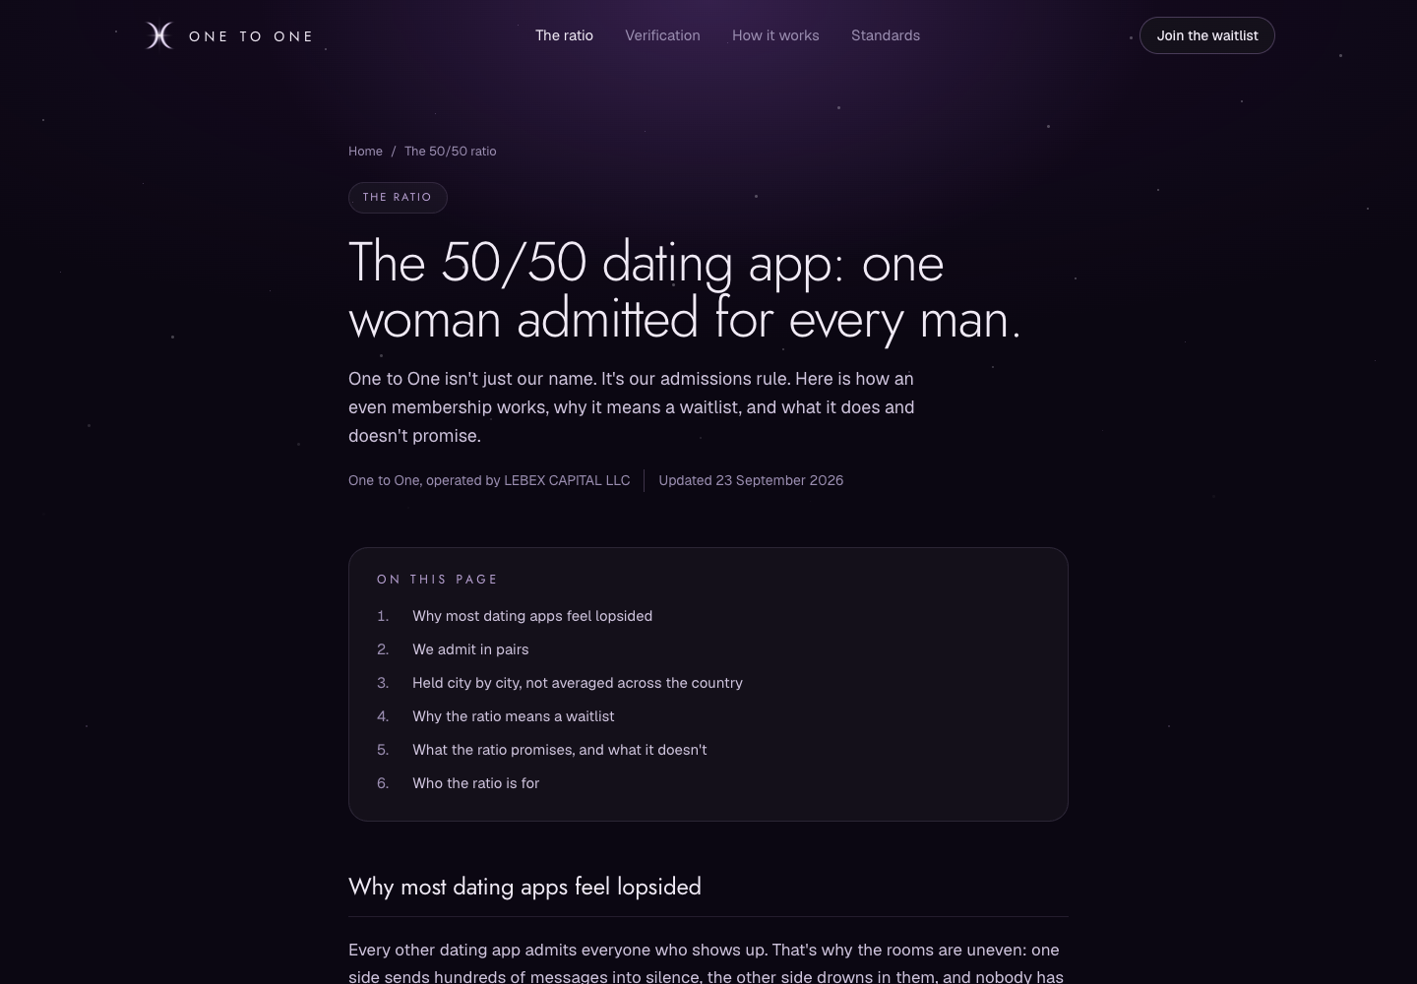Open the Verification nav item

pos(662,35)
